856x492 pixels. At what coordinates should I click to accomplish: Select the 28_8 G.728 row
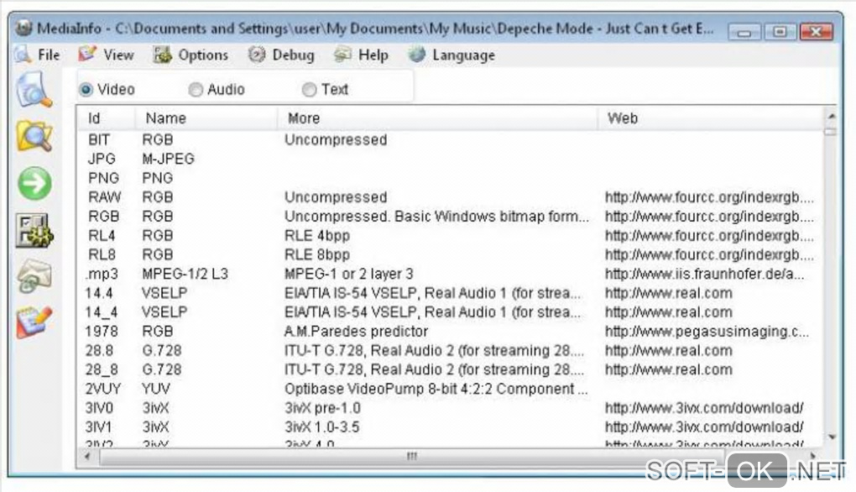(450, 369)
